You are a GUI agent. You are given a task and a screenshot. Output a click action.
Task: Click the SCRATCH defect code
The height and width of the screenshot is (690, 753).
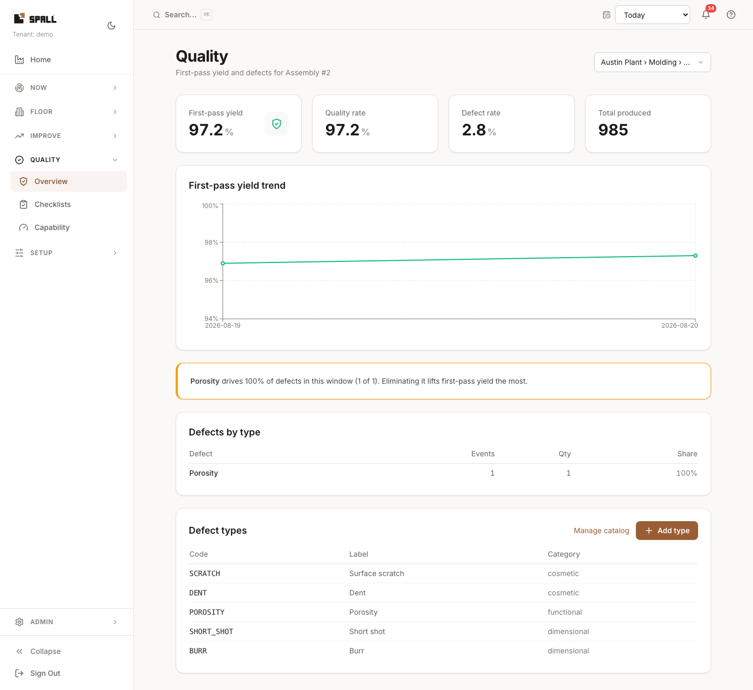204,573
